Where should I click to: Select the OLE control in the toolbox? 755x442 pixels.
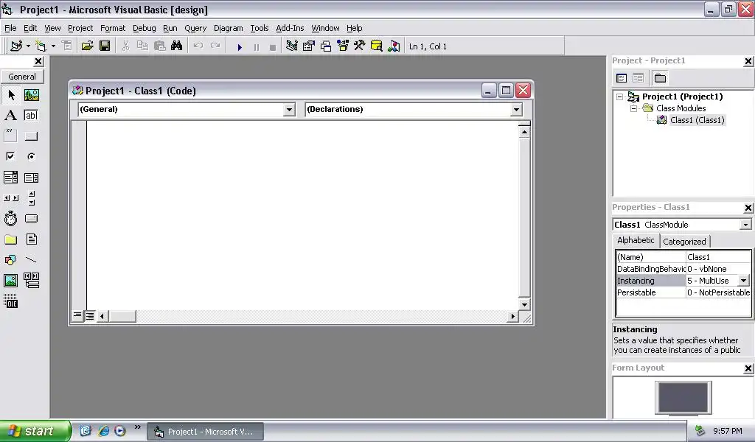(10, 301)
